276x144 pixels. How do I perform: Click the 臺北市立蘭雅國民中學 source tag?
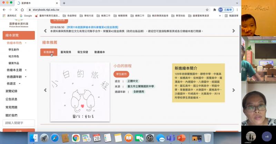pyautogui.click(x=141, y=86)
